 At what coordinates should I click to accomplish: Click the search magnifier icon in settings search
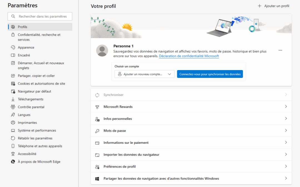click(x=13, y=16)
